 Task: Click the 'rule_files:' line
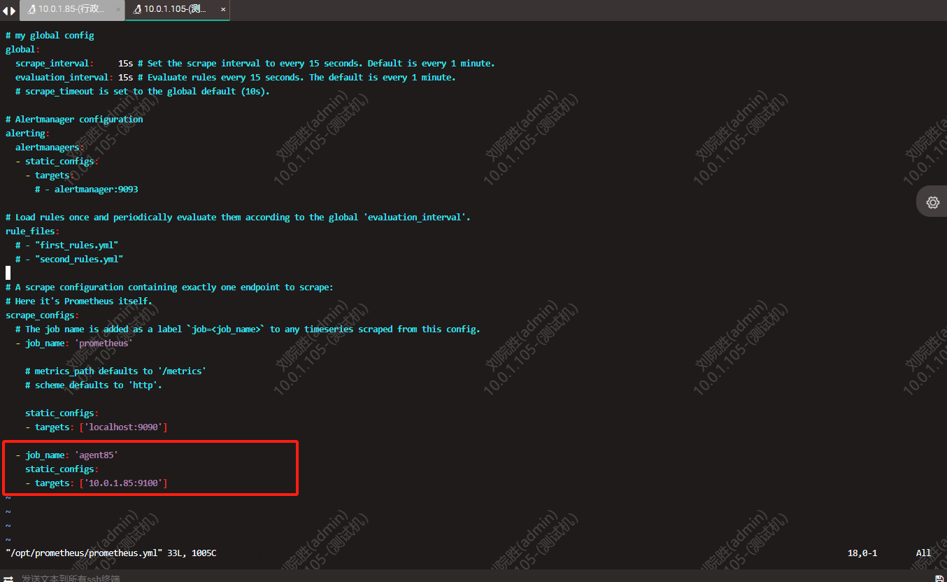33,231
